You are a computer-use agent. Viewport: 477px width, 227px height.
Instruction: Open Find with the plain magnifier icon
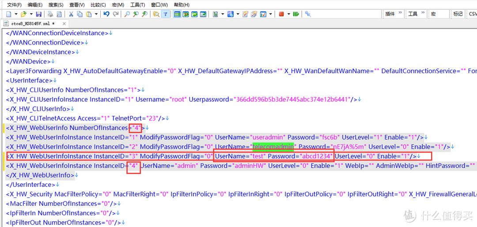click(x=127, y=14)
